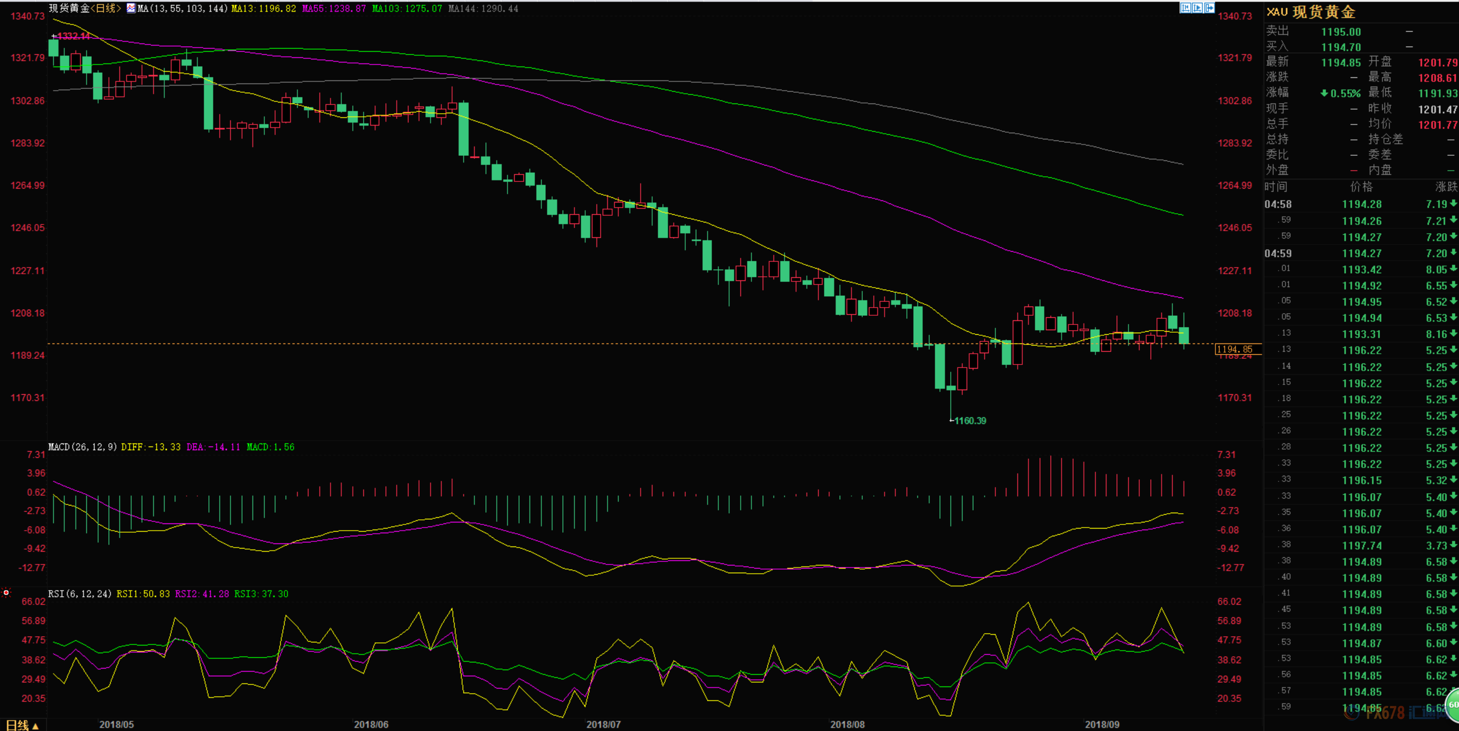Image resolution: width=1459 pixels, height=731 pixels.
Task: Click the 最新 price 1194.85
Action: point(1340,63)
